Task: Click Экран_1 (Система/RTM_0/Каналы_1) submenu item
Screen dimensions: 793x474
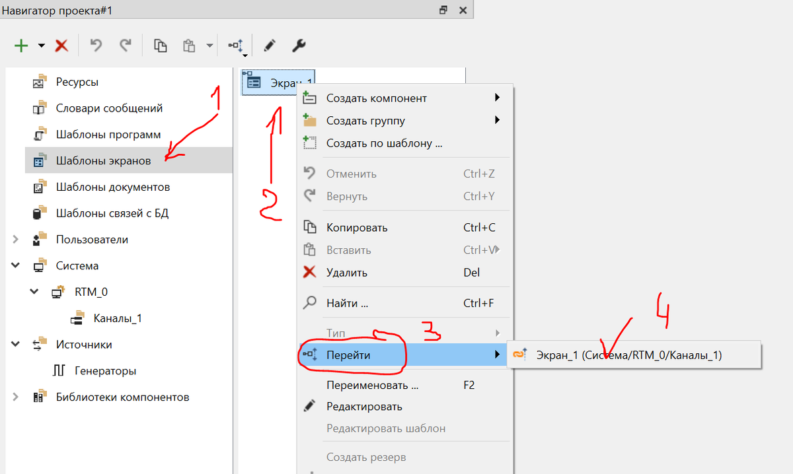Action: [634, 355]
